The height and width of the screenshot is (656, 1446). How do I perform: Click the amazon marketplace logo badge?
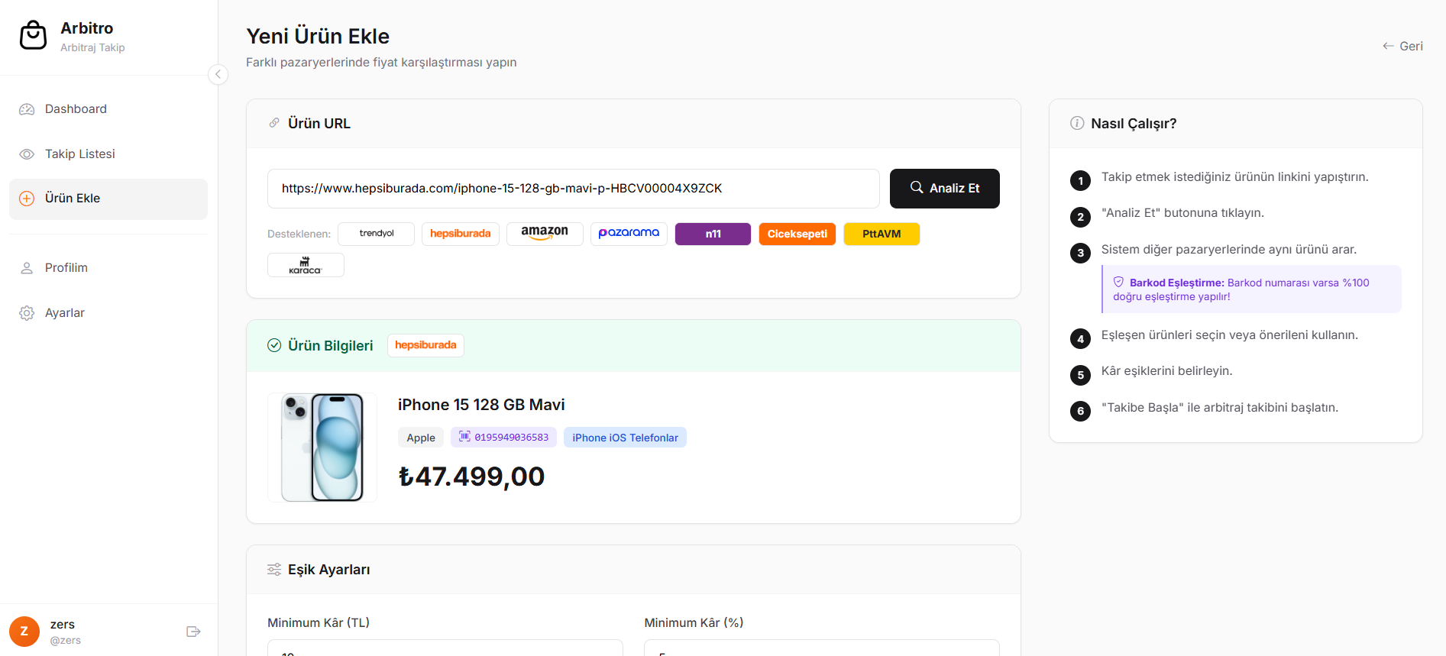click(x=545, y=234)
